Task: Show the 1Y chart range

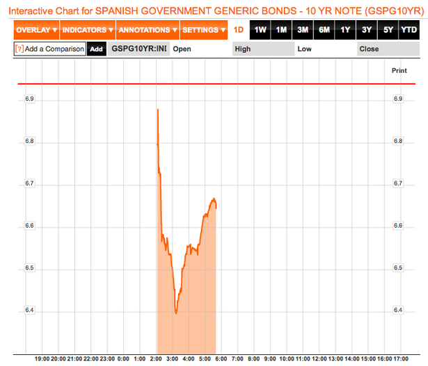Action: coord(345,30)
